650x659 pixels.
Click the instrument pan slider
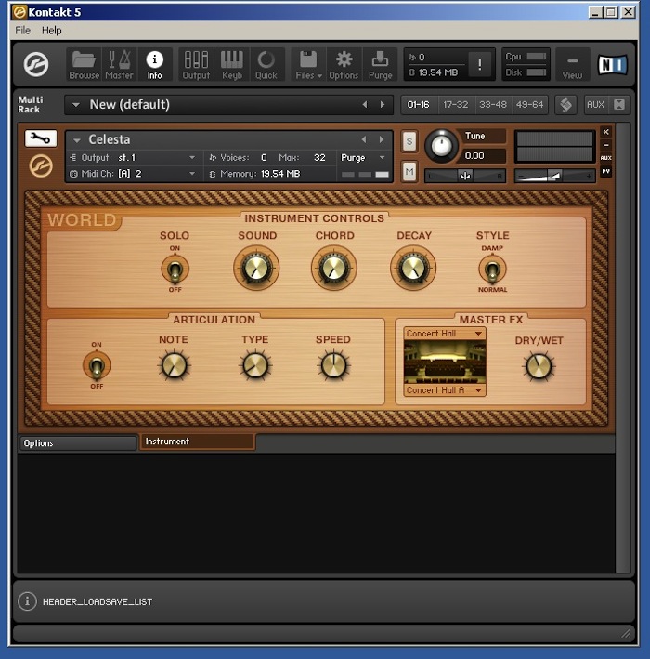click(x=465, y=176)
